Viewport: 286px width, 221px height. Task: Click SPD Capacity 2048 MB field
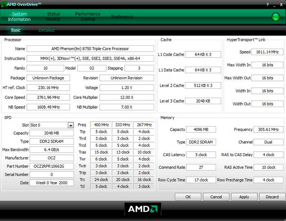tap(51, 133)
